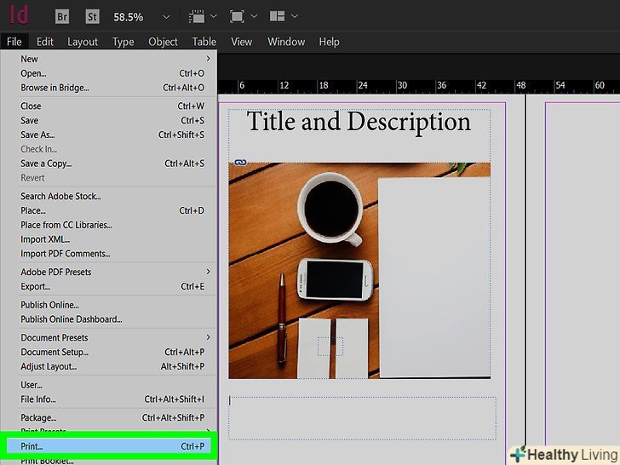This screenshot has width=620, height=465.
Task: Open the zoom level dropdown arrow
Action: tap(165, 16)
